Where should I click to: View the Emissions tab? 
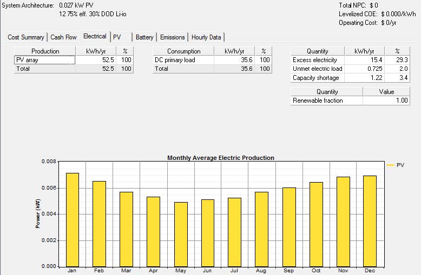pos(173,37)
